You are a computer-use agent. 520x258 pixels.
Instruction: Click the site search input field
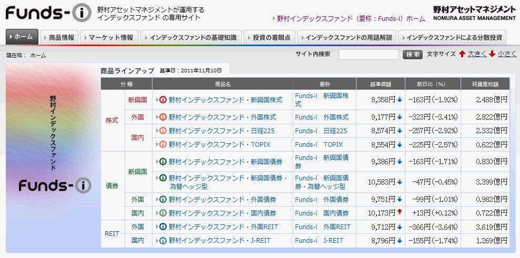point(369,55)
